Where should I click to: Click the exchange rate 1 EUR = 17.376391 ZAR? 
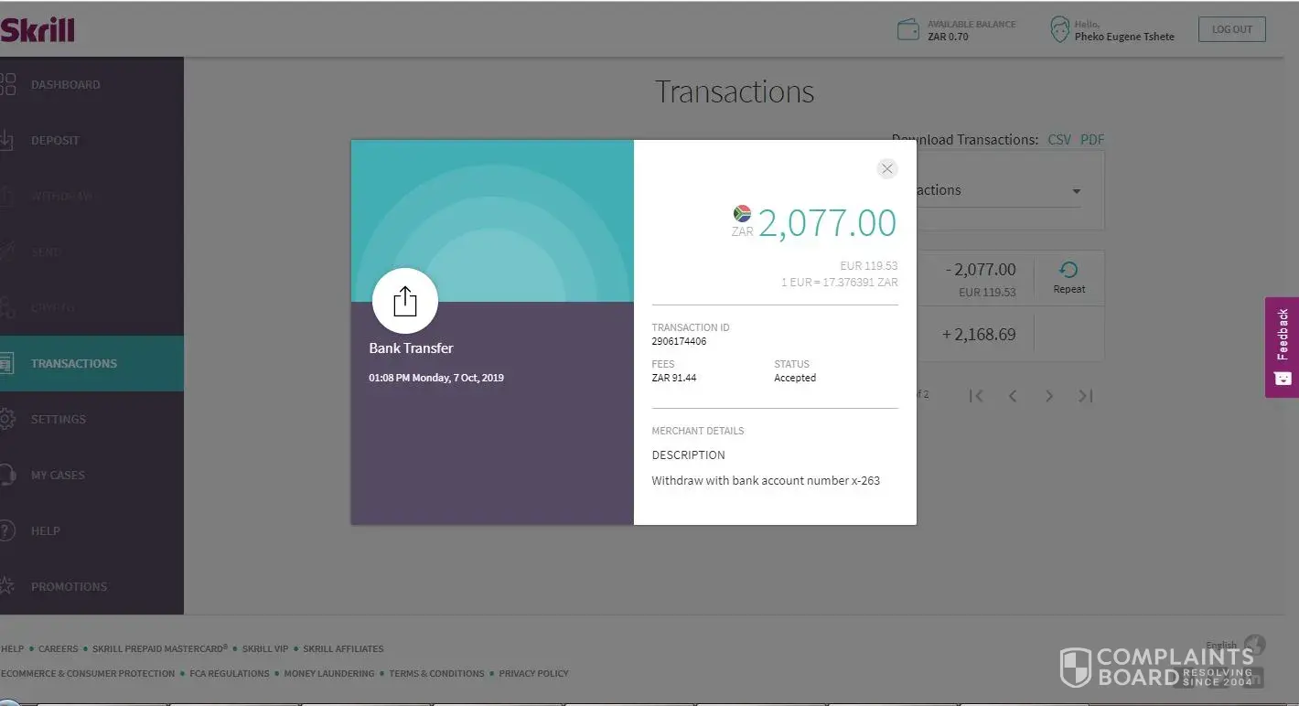839,283
